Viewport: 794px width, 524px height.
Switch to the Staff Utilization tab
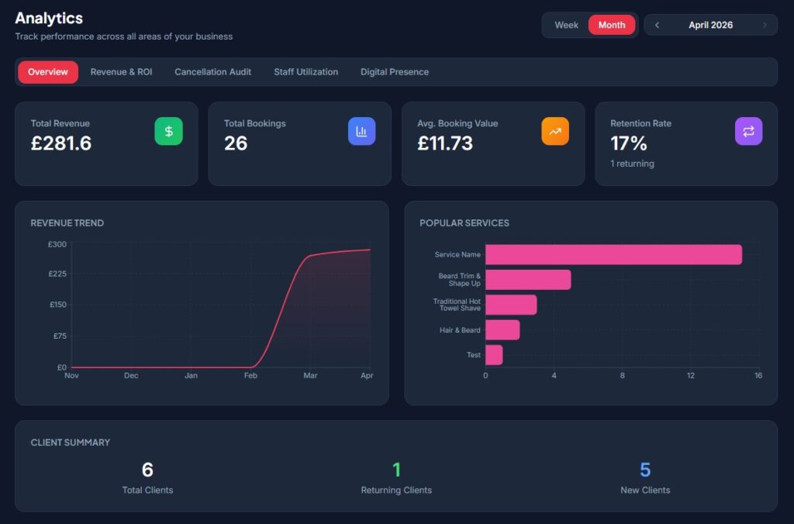306,72
